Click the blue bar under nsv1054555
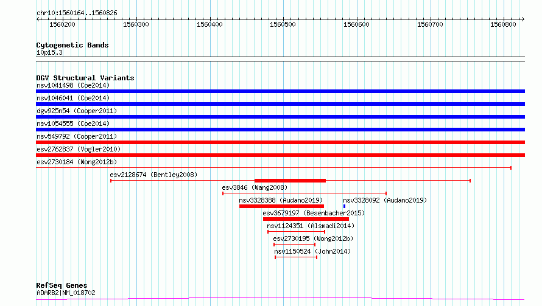The width and height of the screenshot is (542, 306). (x=280, y=130)
